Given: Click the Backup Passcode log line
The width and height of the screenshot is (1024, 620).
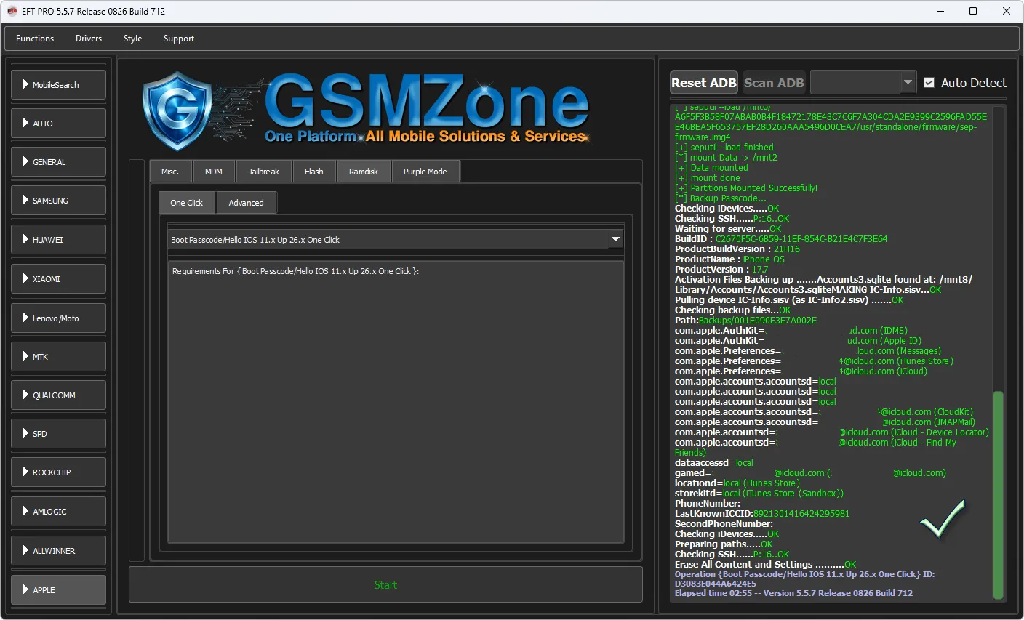Looking at the screenshot, I should click(721, 198).
